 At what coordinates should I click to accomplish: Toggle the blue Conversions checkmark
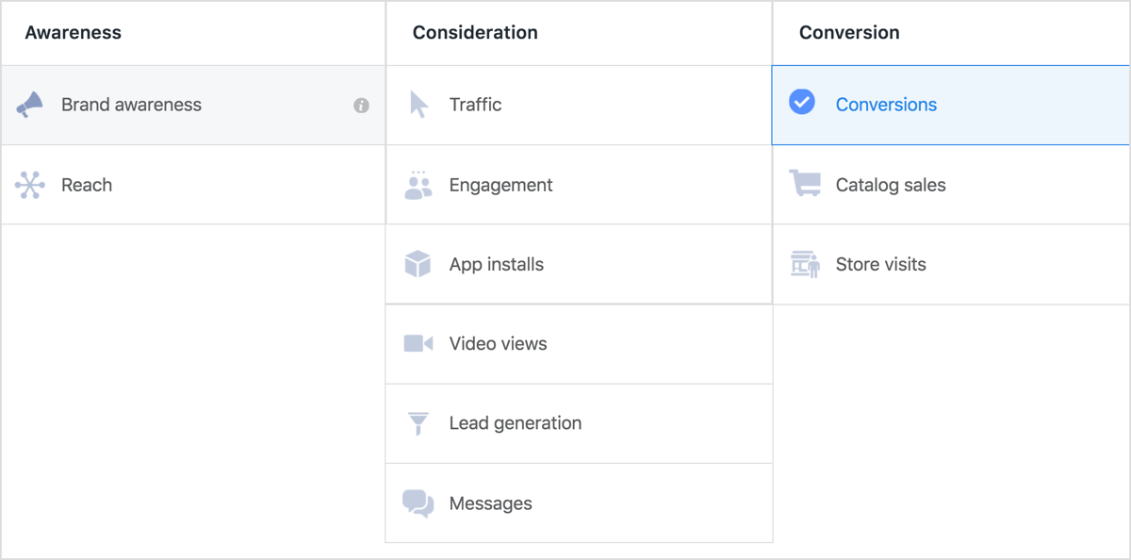[x=802, y=102]
